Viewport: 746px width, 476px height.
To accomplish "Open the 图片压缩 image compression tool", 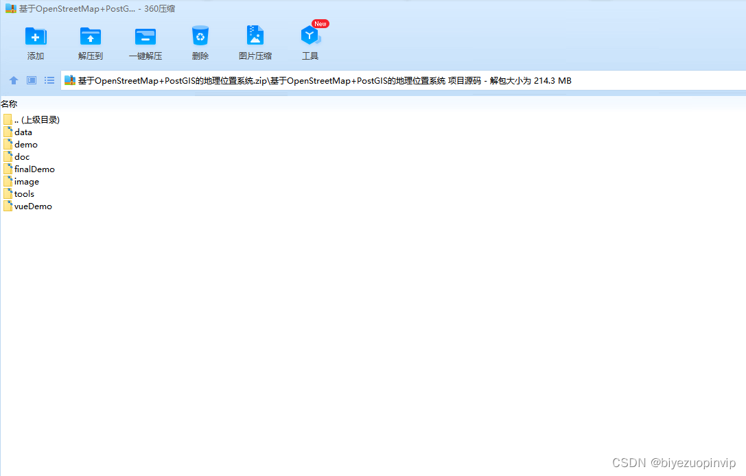I will pos(255,36).
